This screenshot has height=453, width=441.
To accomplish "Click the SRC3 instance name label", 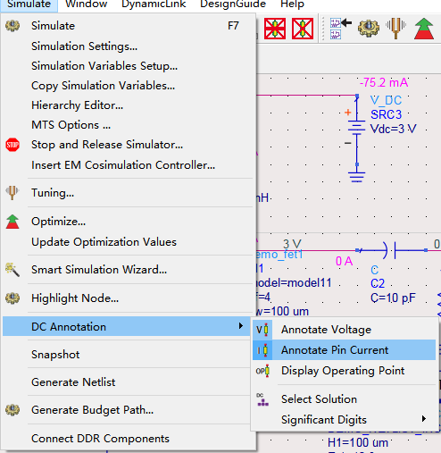I will pyautogui.click(x=386, y=114).
